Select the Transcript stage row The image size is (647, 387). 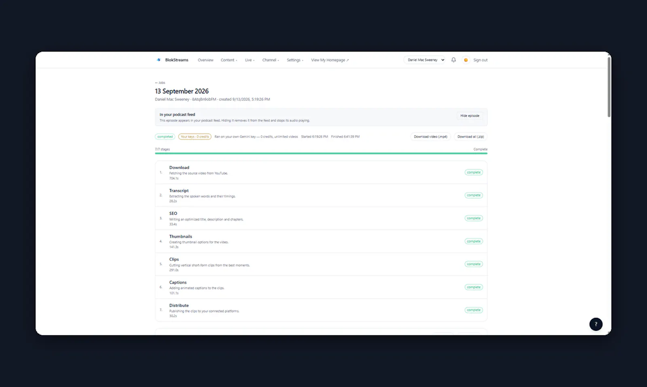click(321, 195)
